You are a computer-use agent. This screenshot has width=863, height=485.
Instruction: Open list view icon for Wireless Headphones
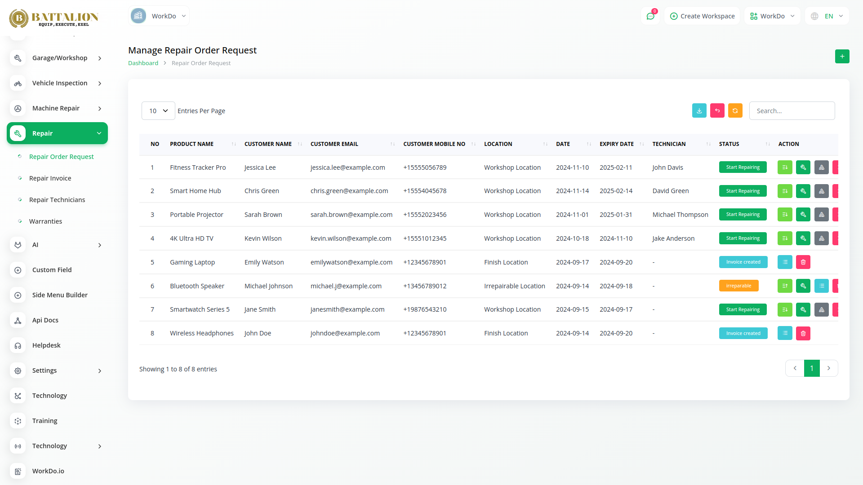[784, 333]
